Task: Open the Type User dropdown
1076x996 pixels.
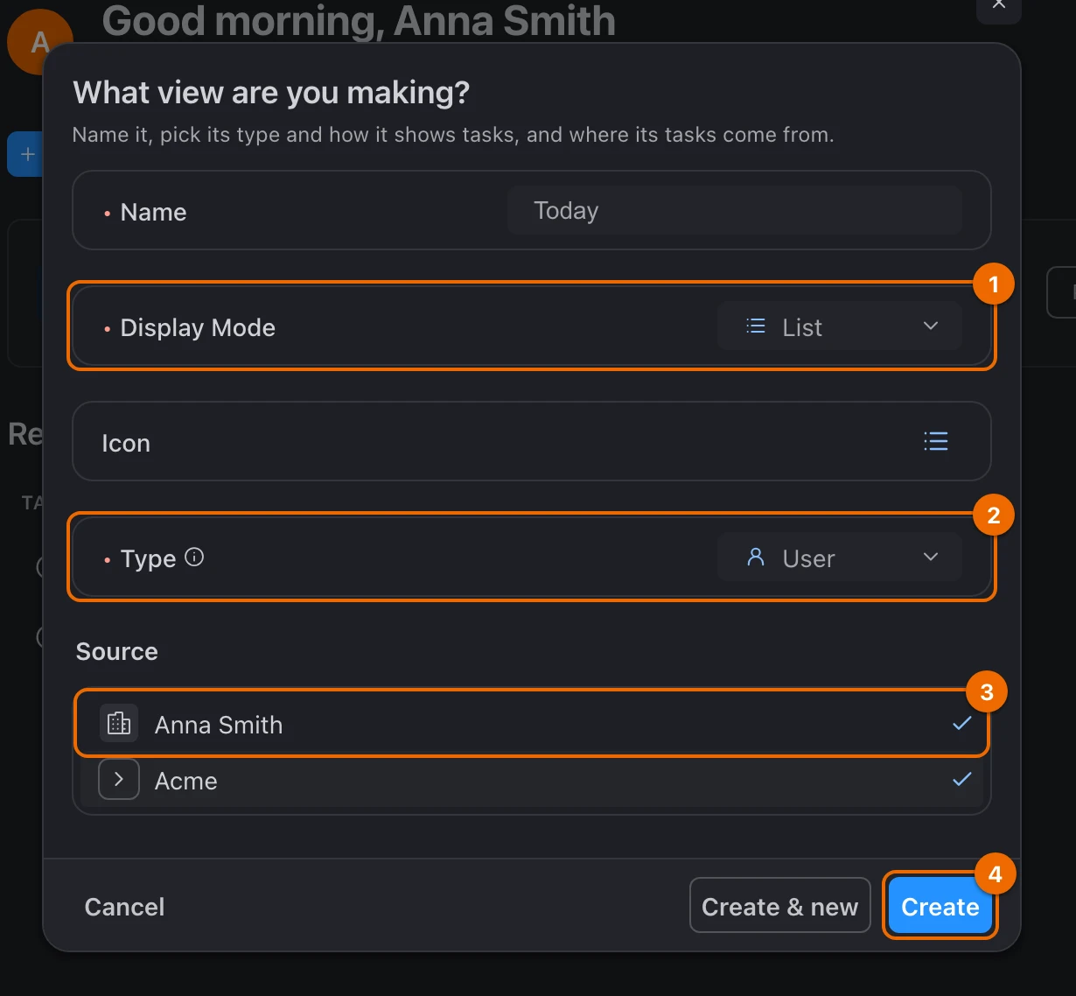Action: [839, 558]
